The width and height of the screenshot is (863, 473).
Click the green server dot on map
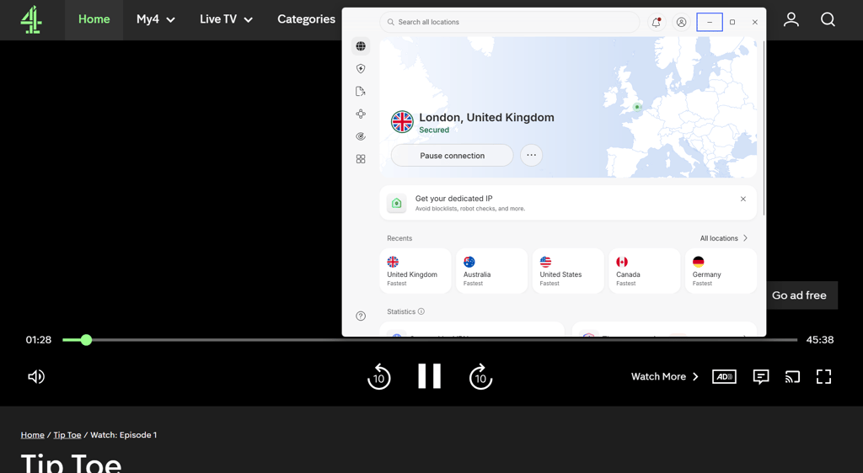pos(637,107)
